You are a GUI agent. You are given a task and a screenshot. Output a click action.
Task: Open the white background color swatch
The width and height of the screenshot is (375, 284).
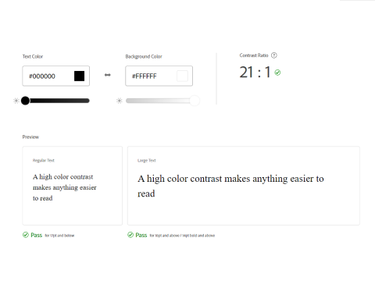182,76
